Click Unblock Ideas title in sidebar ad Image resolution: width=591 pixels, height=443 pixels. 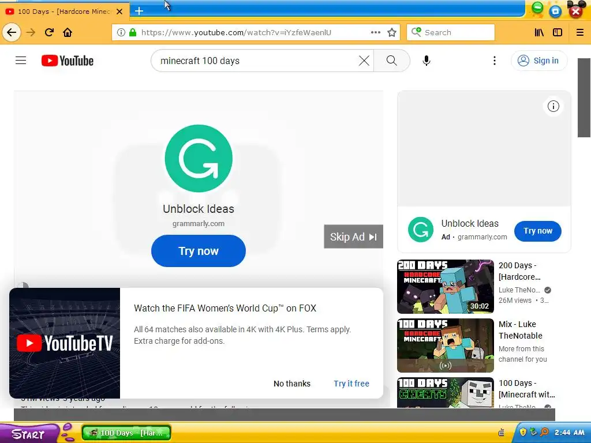point(470,223)
